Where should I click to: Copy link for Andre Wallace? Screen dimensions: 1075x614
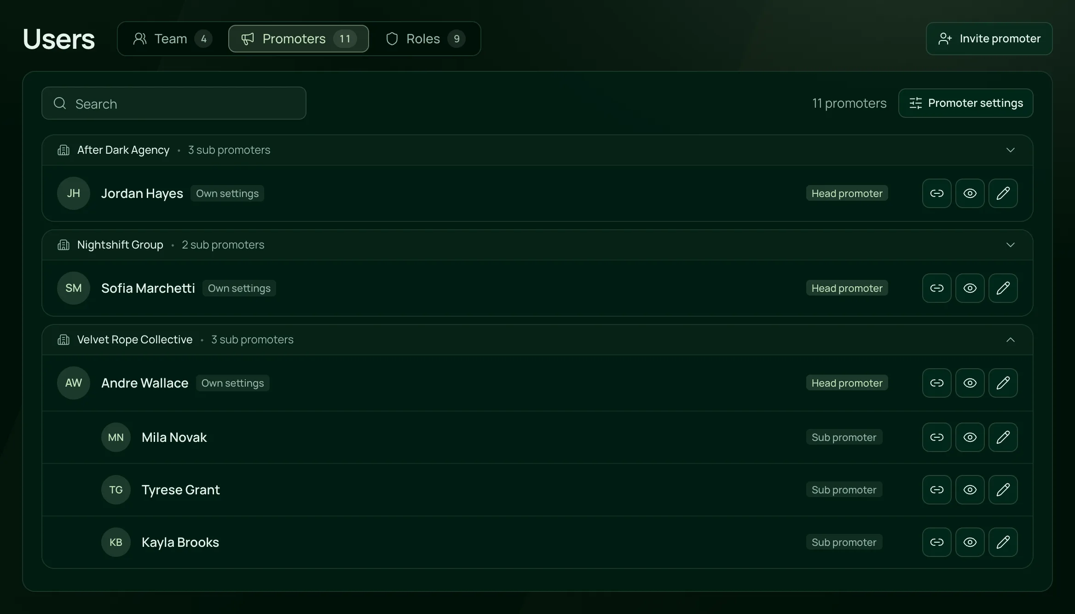pos(936,383)
